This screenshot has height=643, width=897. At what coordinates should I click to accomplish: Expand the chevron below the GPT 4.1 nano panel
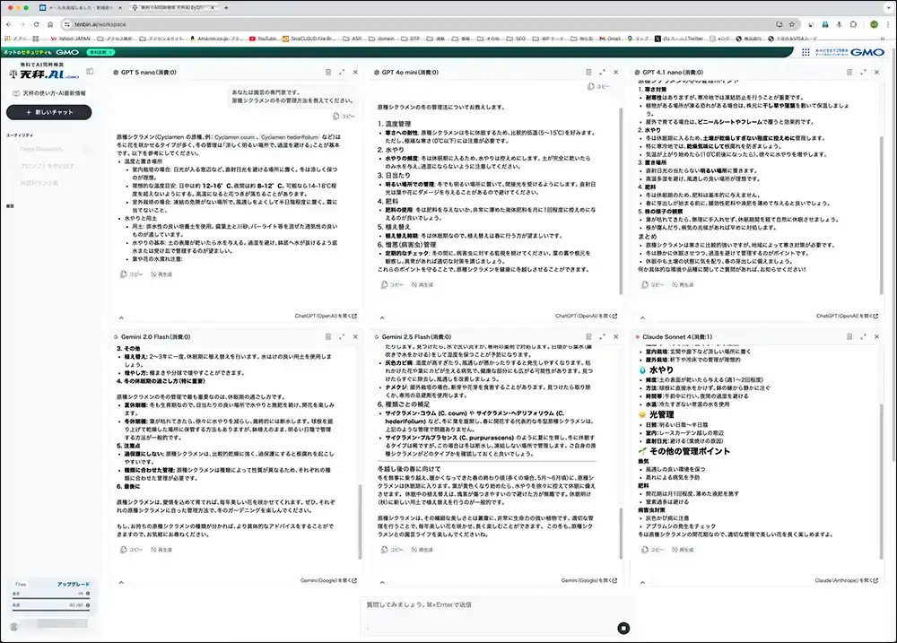pyautogui.click(x=638, y=316)
